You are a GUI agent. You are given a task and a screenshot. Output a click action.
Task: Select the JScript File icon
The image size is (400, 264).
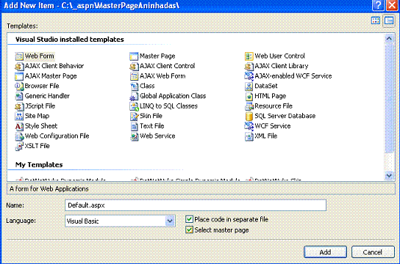click(x=19, y=106)
